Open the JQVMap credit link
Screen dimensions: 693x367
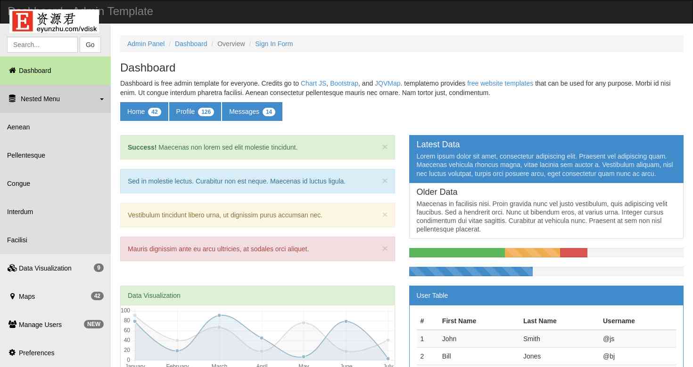pyautogui.click(x=388, y=83)
